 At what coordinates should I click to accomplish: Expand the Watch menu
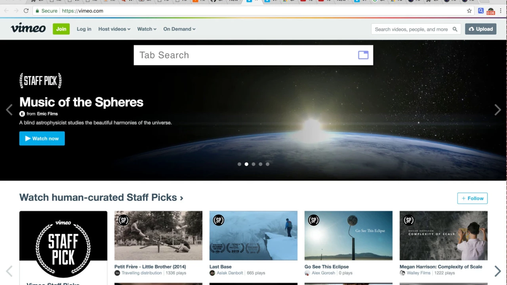tap(147, 29)
